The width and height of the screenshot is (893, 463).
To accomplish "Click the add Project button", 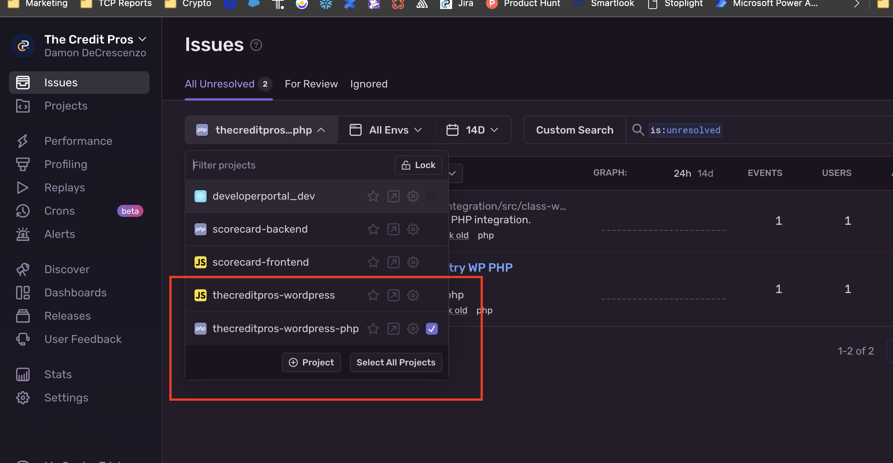I will [x=311, y=362].
